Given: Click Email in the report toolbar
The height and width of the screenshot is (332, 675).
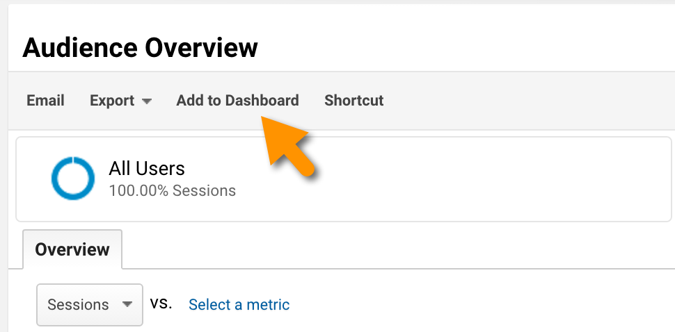Looking at the screenshot, I should tap(45, 101).
